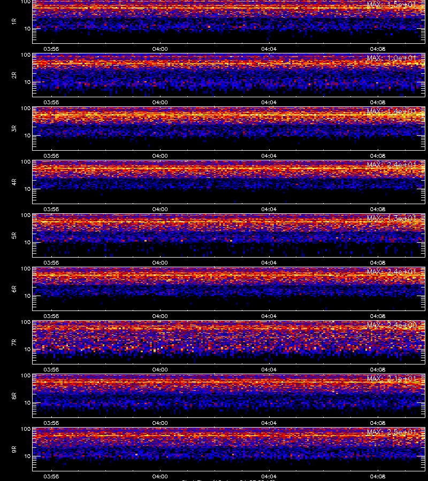Click the 100 y-axis tick label of panel 6R
The width and height of the screenshot is (428, 481).
click(26, 269)
